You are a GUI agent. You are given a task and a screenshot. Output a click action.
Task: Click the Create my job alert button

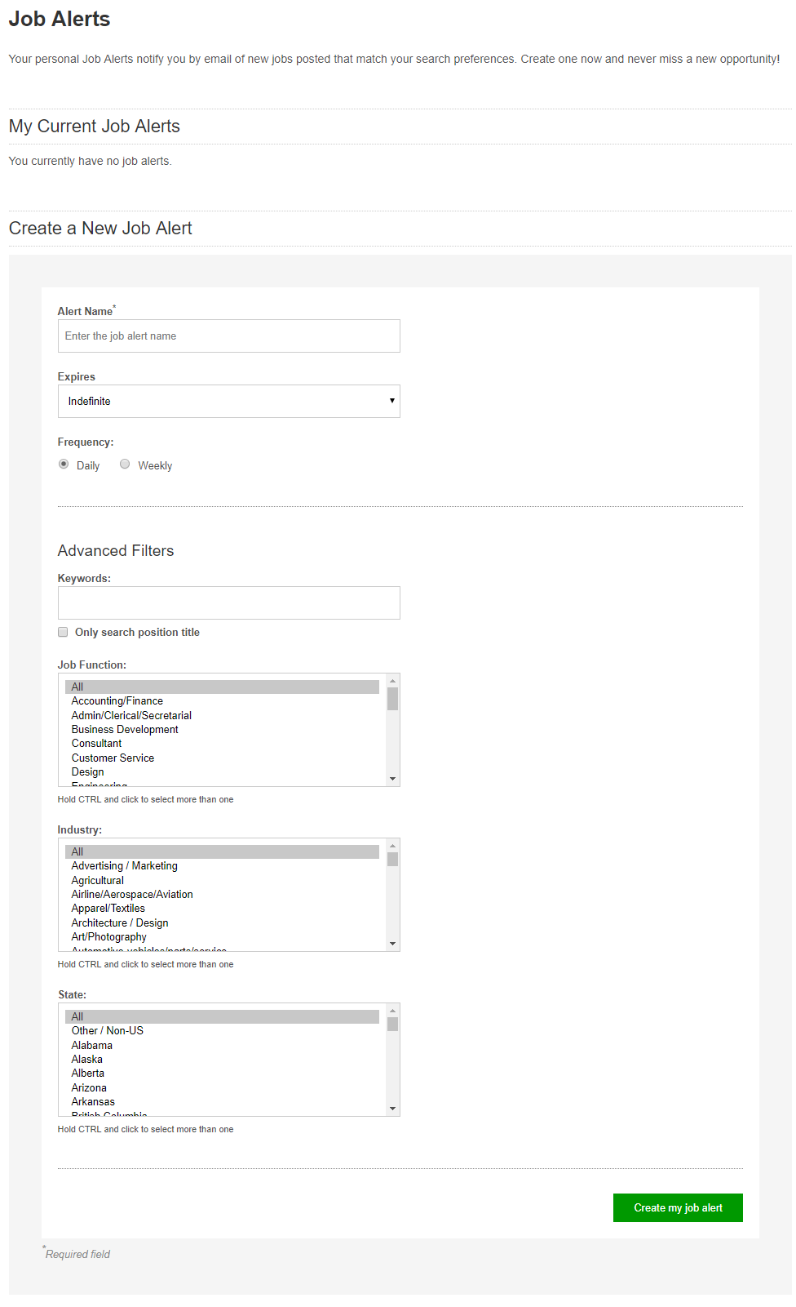(678, 1207)
